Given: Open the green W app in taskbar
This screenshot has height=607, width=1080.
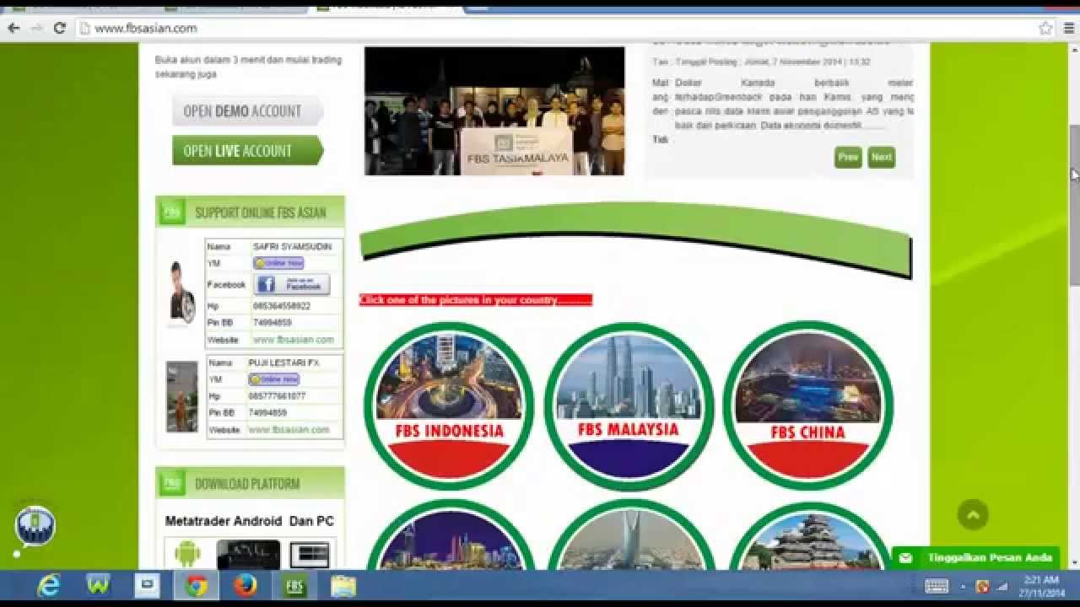Looking at the screenshot, I should tap(98, 585).
